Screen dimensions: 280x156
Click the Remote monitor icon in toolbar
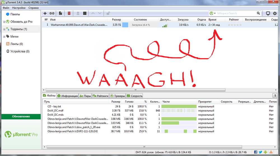(268, 13)
